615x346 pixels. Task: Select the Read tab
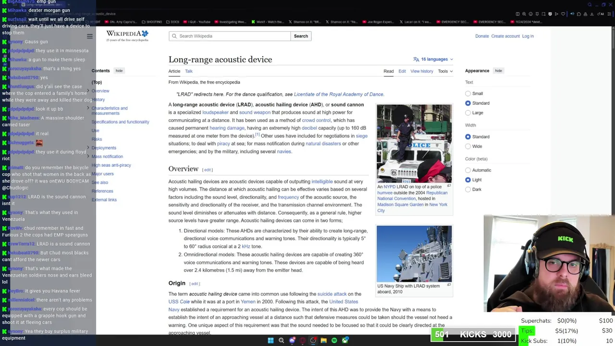389,71
